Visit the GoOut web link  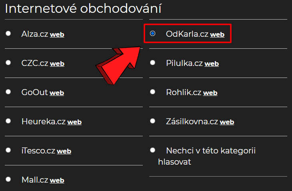click(x=56, y=93)
